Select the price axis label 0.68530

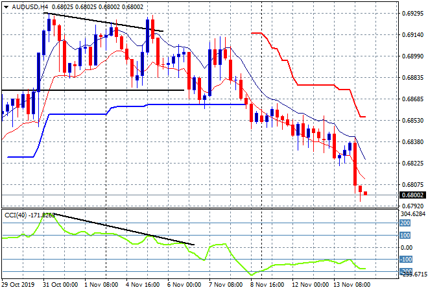(x=413, y=121)
